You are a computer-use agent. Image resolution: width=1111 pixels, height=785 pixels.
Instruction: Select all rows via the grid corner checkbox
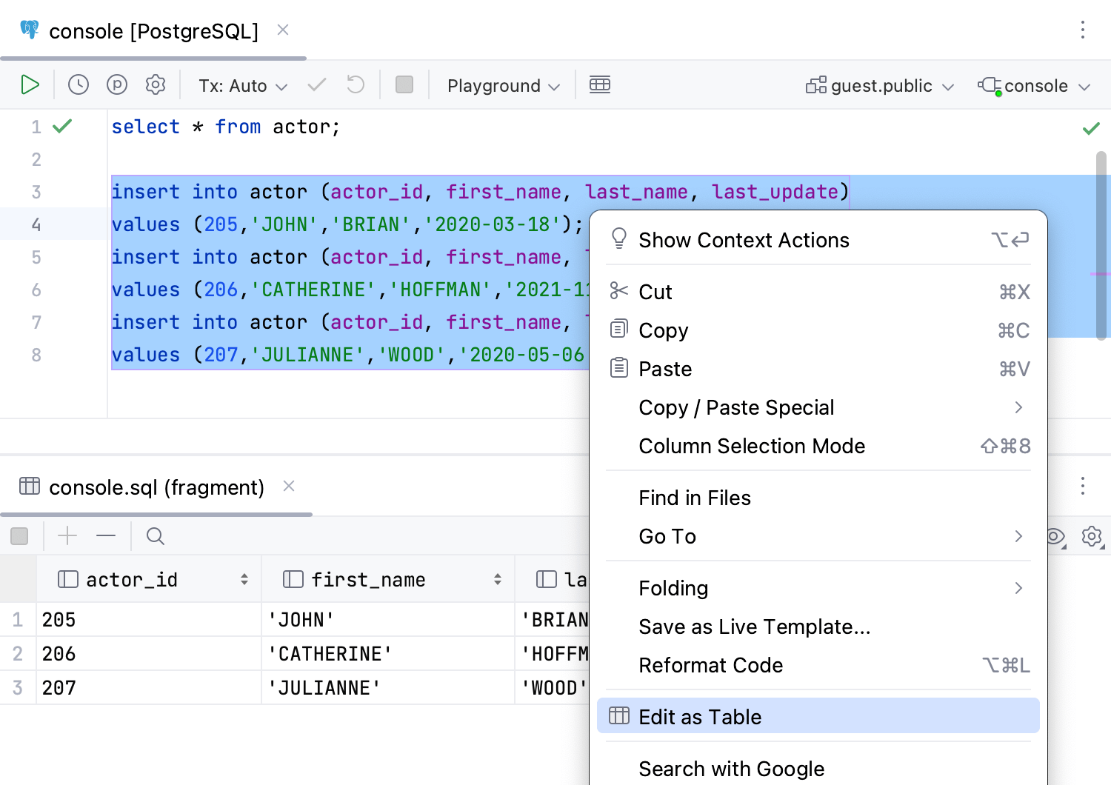click(19, 578)
